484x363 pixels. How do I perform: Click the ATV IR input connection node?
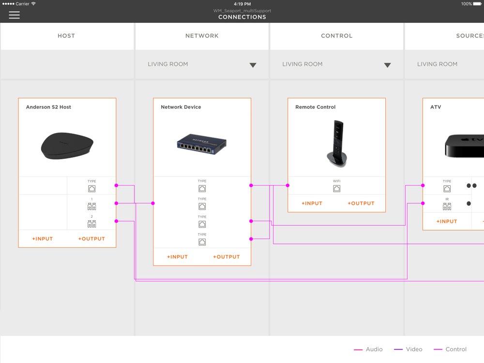pyautogui.click(x=423, y=203)
